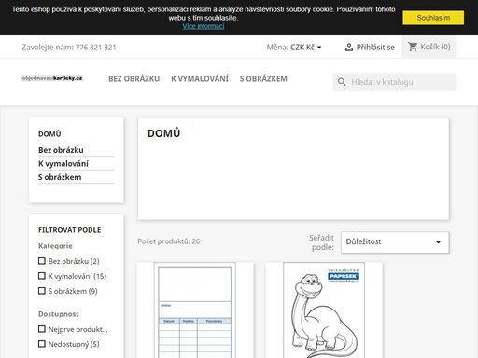This screenshot has height=358, width=478.
Task: Click the user profile icon beside Přihlásit se
Action: click(349, 48)
